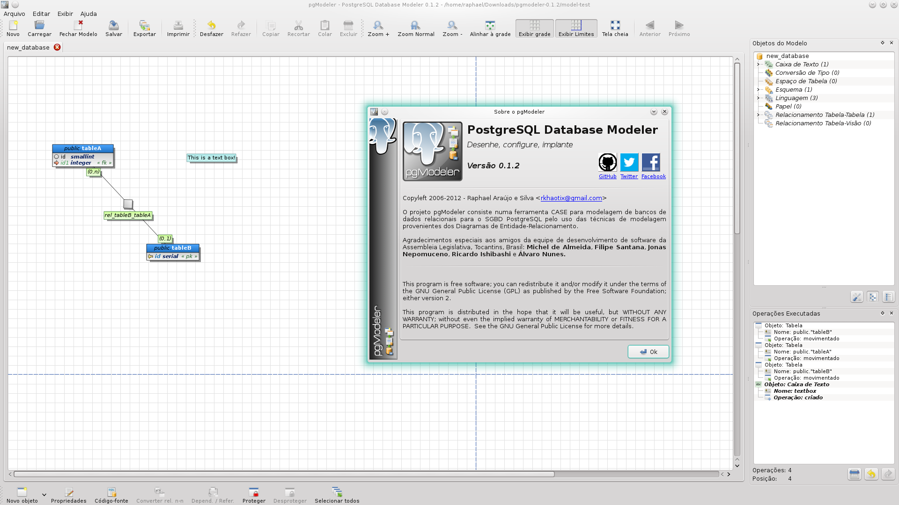Expand the Caixa de Texto (1) node

(759, 65)
